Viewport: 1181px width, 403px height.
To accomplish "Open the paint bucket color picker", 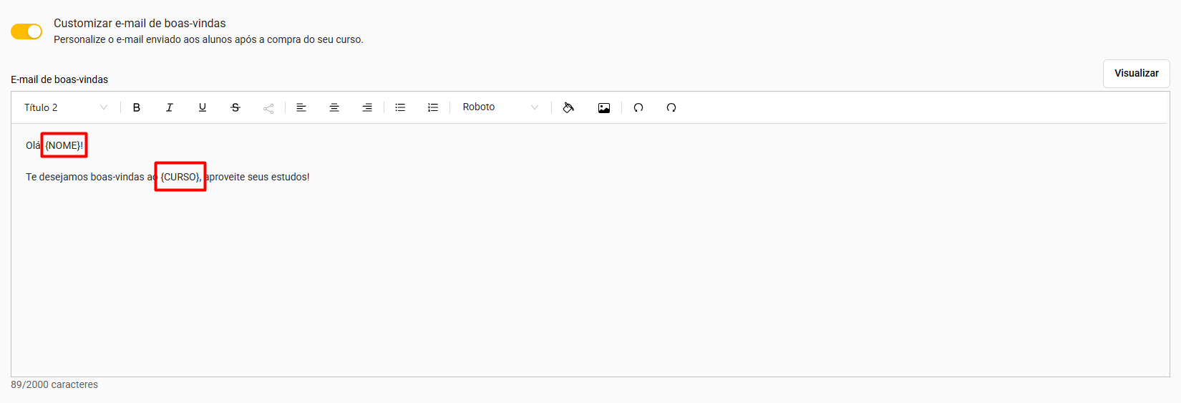I will click(x=568, y=107).
